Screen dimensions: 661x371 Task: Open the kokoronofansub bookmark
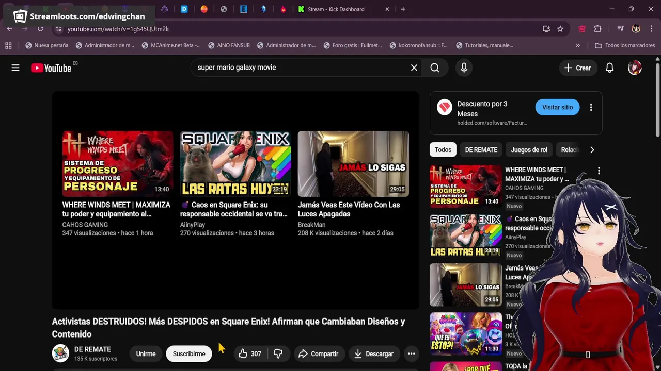[418, 45]
